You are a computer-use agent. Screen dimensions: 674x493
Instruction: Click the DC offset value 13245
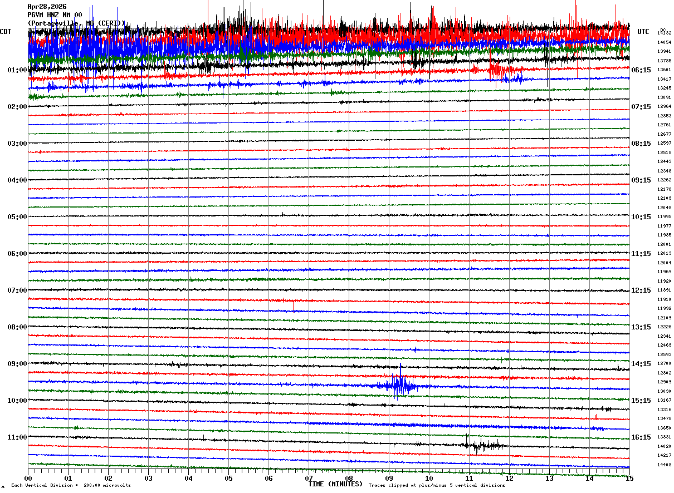tap(664, 88)
